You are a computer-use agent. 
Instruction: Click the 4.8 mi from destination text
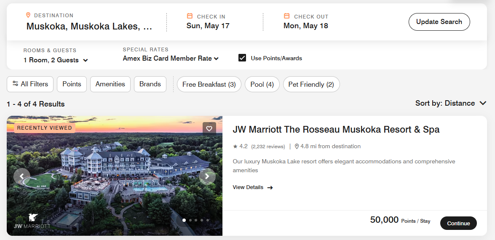pos(331,147)
